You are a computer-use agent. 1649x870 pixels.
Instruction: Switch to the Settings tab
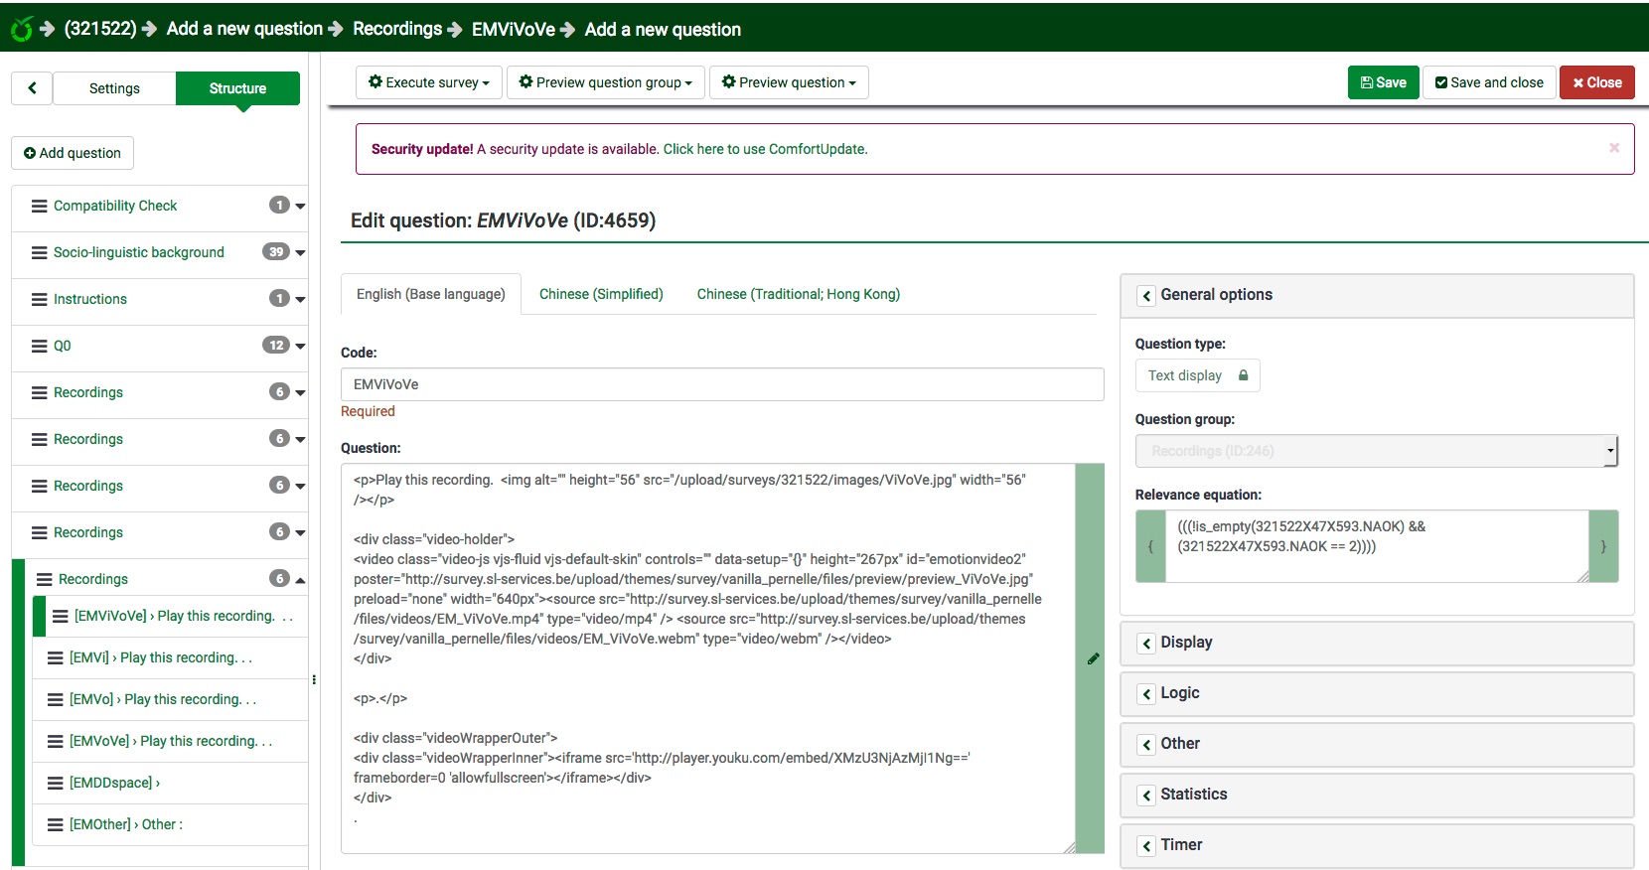[x=114, y=88]
